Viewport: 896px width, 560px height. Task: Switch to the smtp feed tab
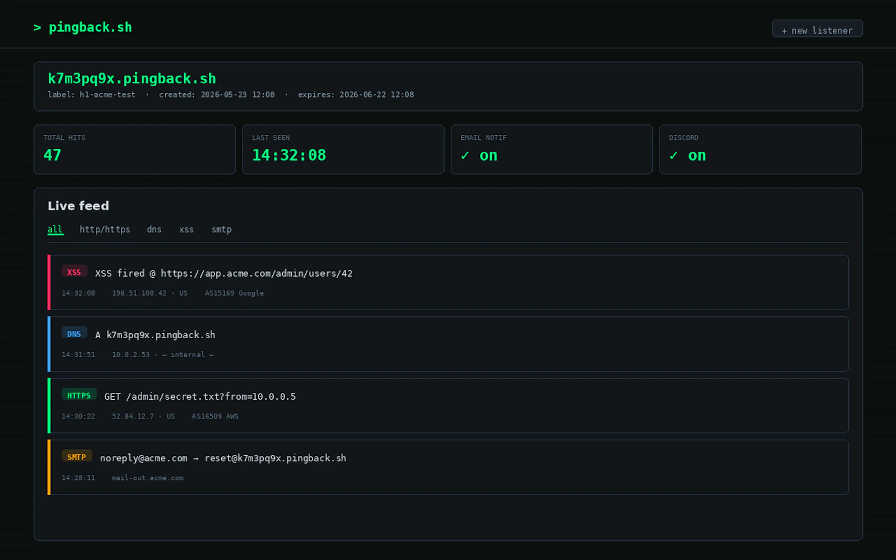[x=221, y=230]
